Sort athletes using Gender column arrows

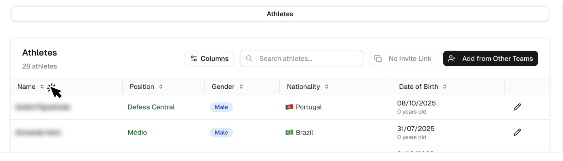point(241,87)
